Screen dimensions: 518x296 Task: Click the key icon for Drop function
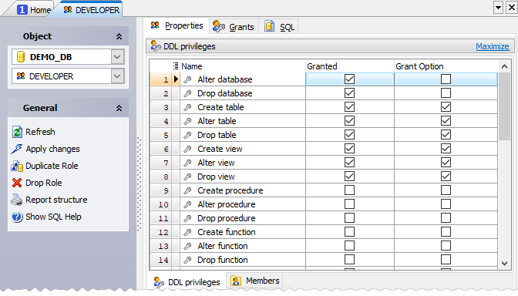(187, 260)
